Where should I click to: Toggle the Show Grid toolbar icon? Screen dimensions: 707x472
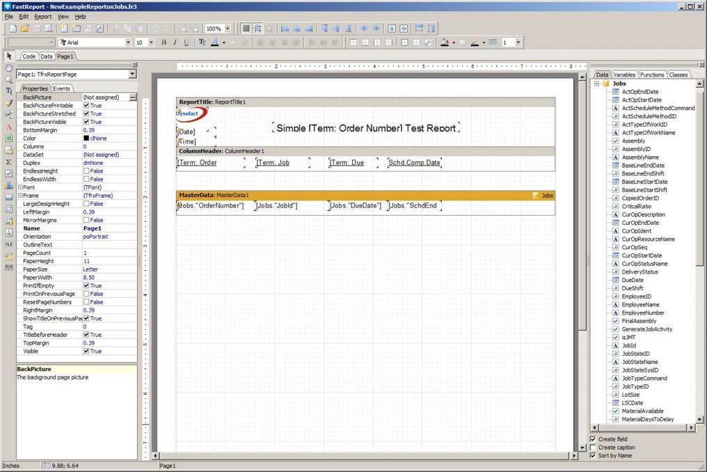pos(246,29)
